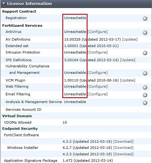Select the Support Contract heading

[x=19, y=11]
